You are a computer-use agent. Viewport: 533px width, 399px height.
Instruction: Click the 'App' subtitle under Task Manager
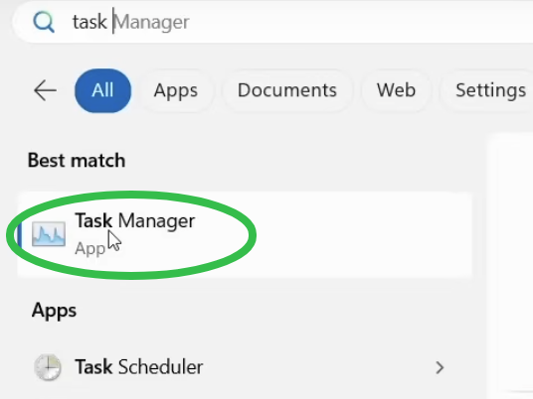pyautogui.click(x=90, y=248)
